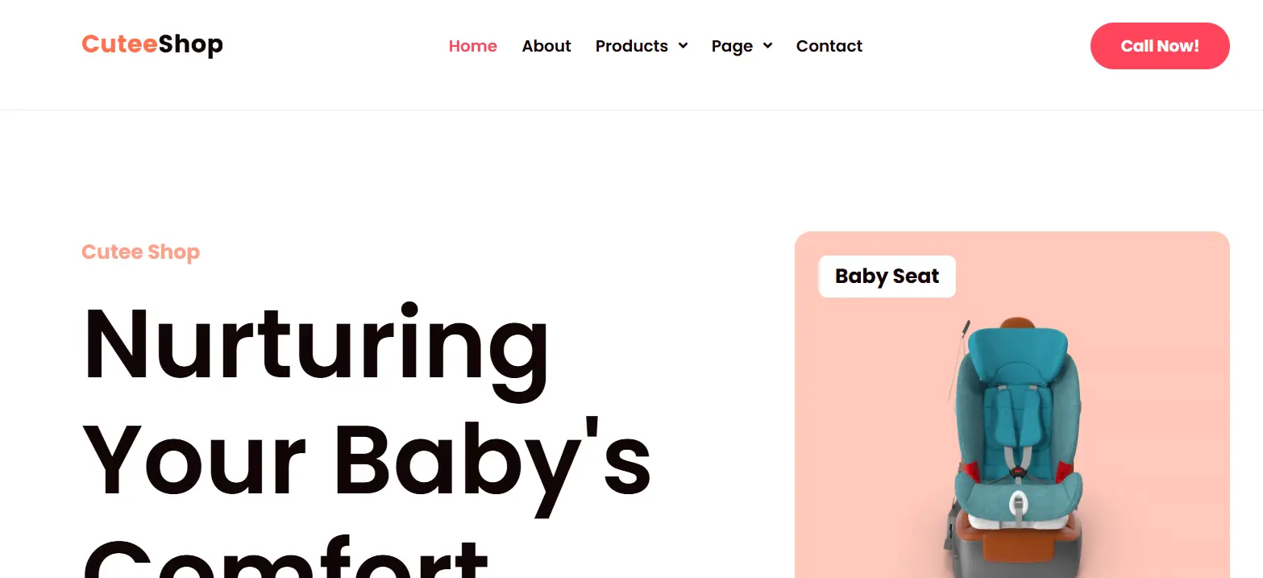
Task: Click the partly visible Comfort headline text
Action: [x=286, y=560]
